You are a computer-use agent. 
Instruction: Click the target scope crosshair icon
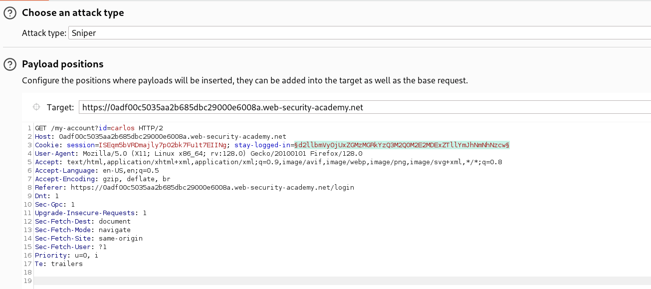36,106
